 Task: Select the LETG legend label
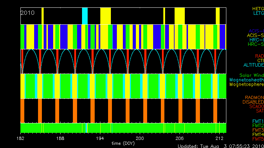[258, 13]
